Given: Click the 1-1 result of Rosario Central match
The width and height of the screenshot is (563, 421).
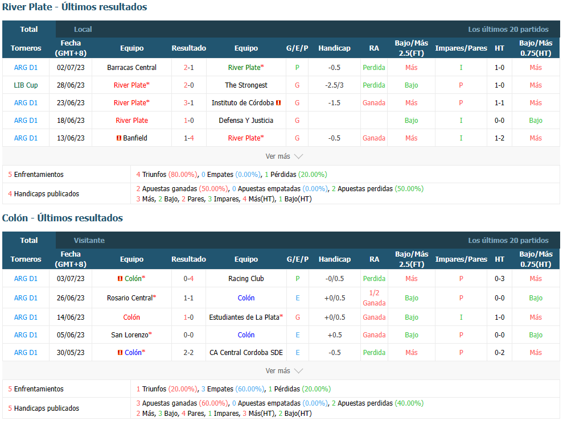Looking at the screenshot, I should [189, 298].
